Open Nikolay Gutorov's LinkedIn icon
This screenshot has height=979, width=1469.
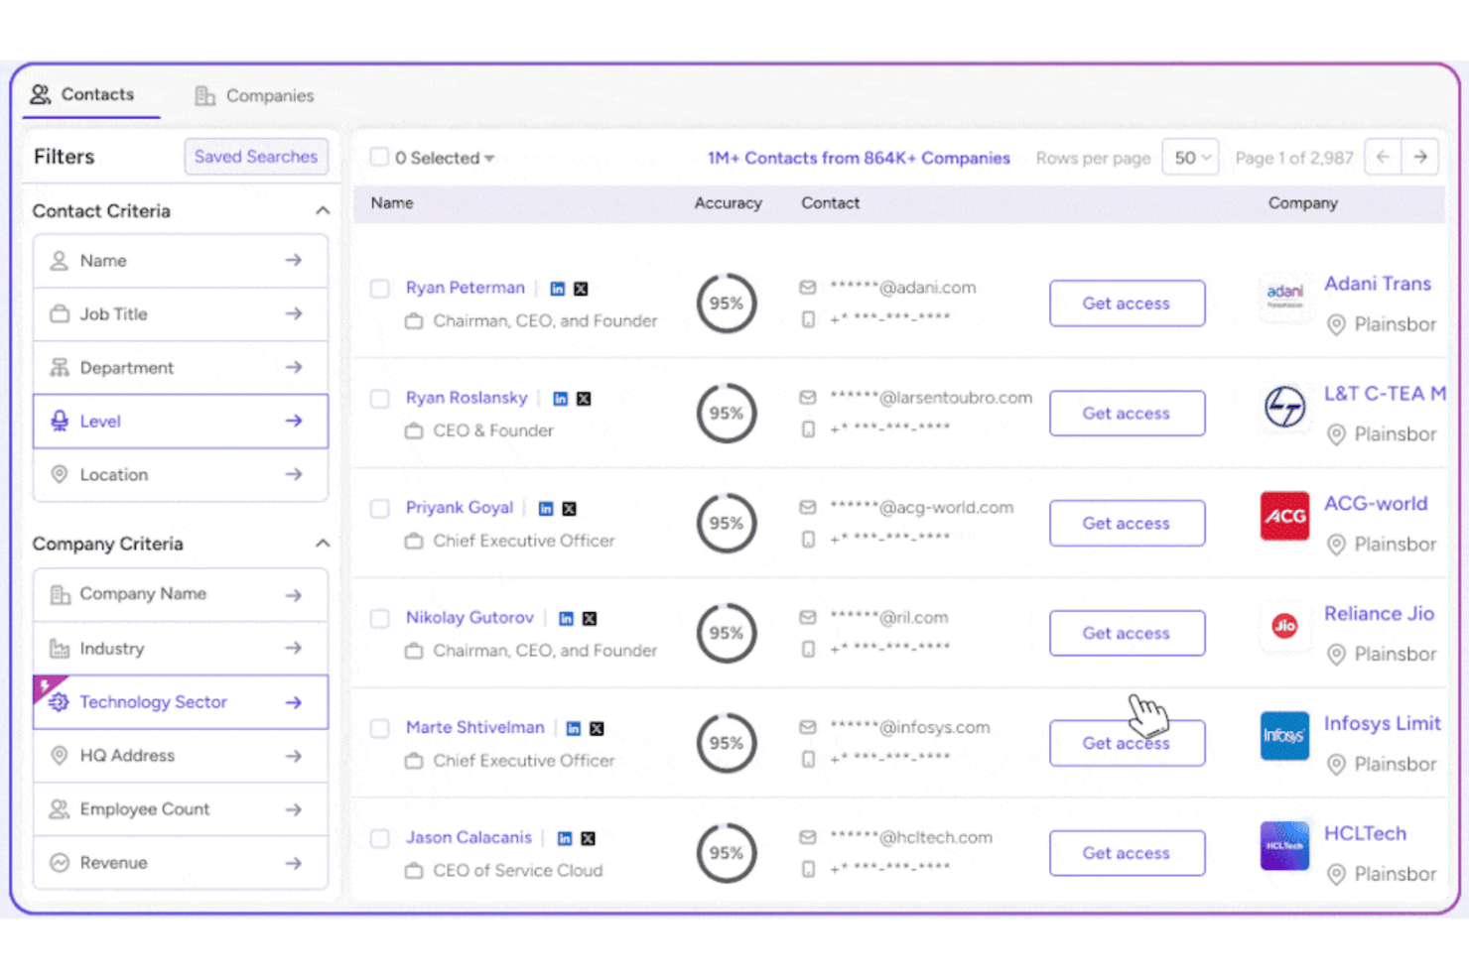pyautogui.click(x=566, y=619)
